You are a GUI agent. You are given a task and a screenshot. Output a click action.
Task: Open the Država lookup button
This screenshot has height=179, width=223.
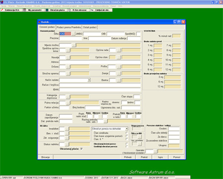pos(68,67)
